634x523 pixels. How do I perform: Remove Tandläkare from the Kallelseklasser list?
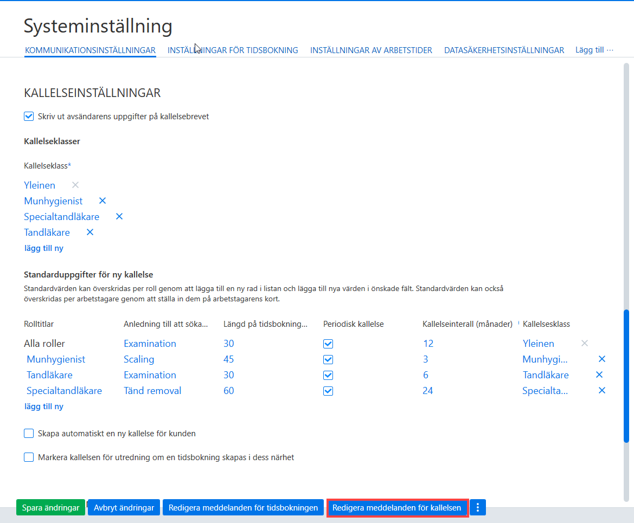(x=90, y=233)
